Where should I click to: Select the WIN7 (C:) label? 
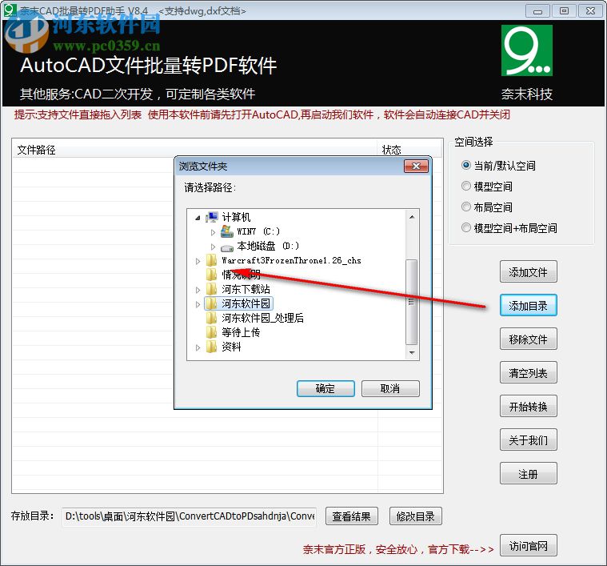258,231
